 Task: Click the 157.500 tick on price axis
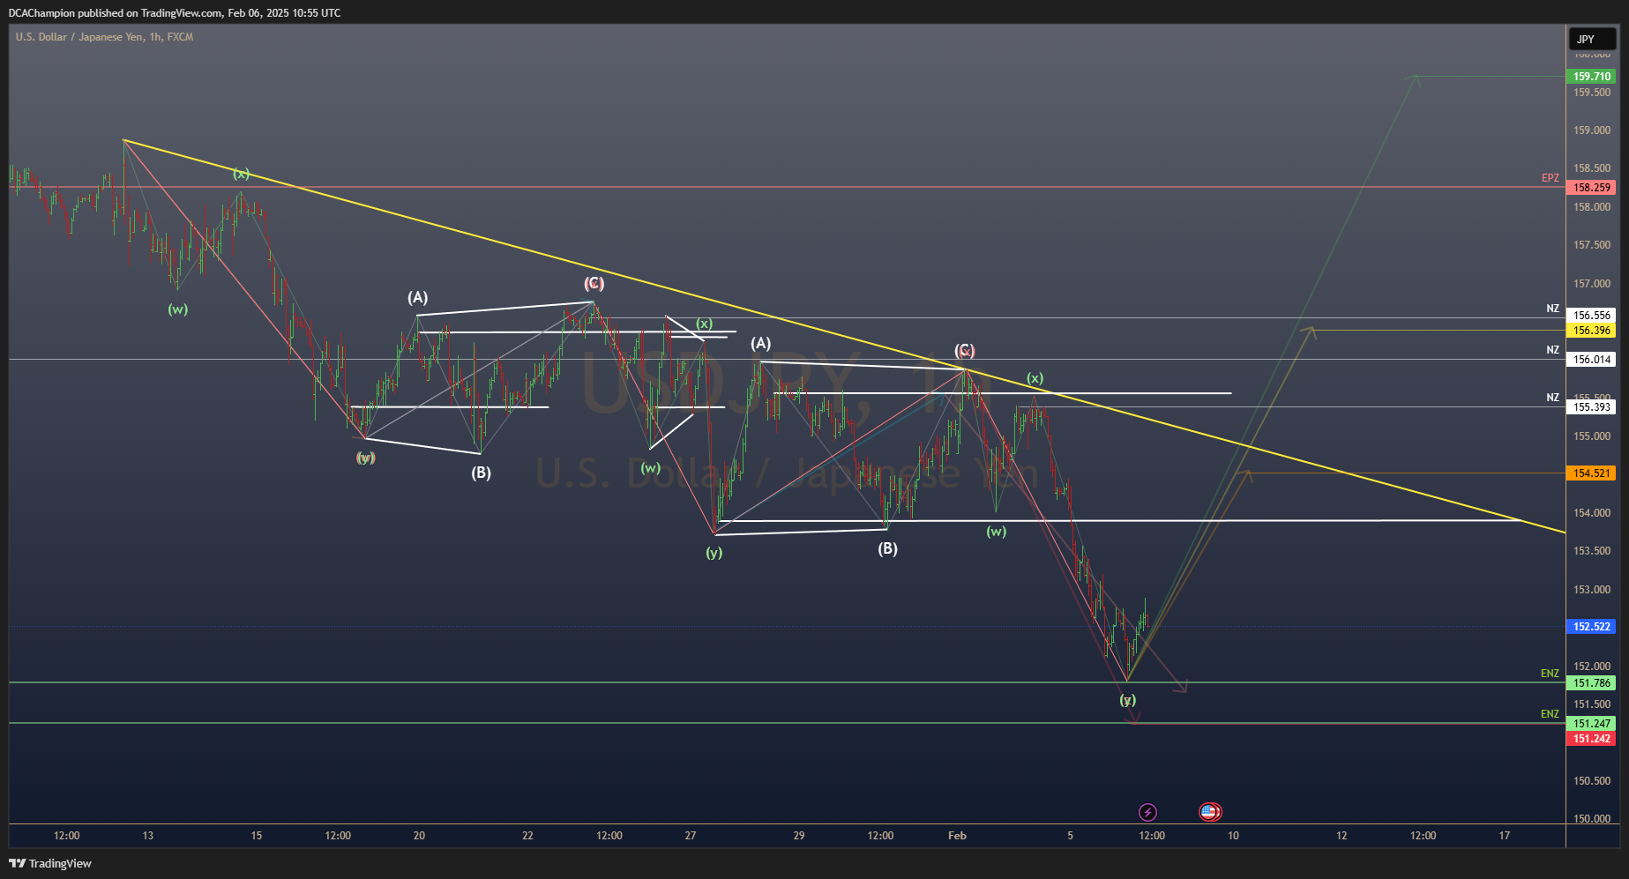(x=1592, y=245)
